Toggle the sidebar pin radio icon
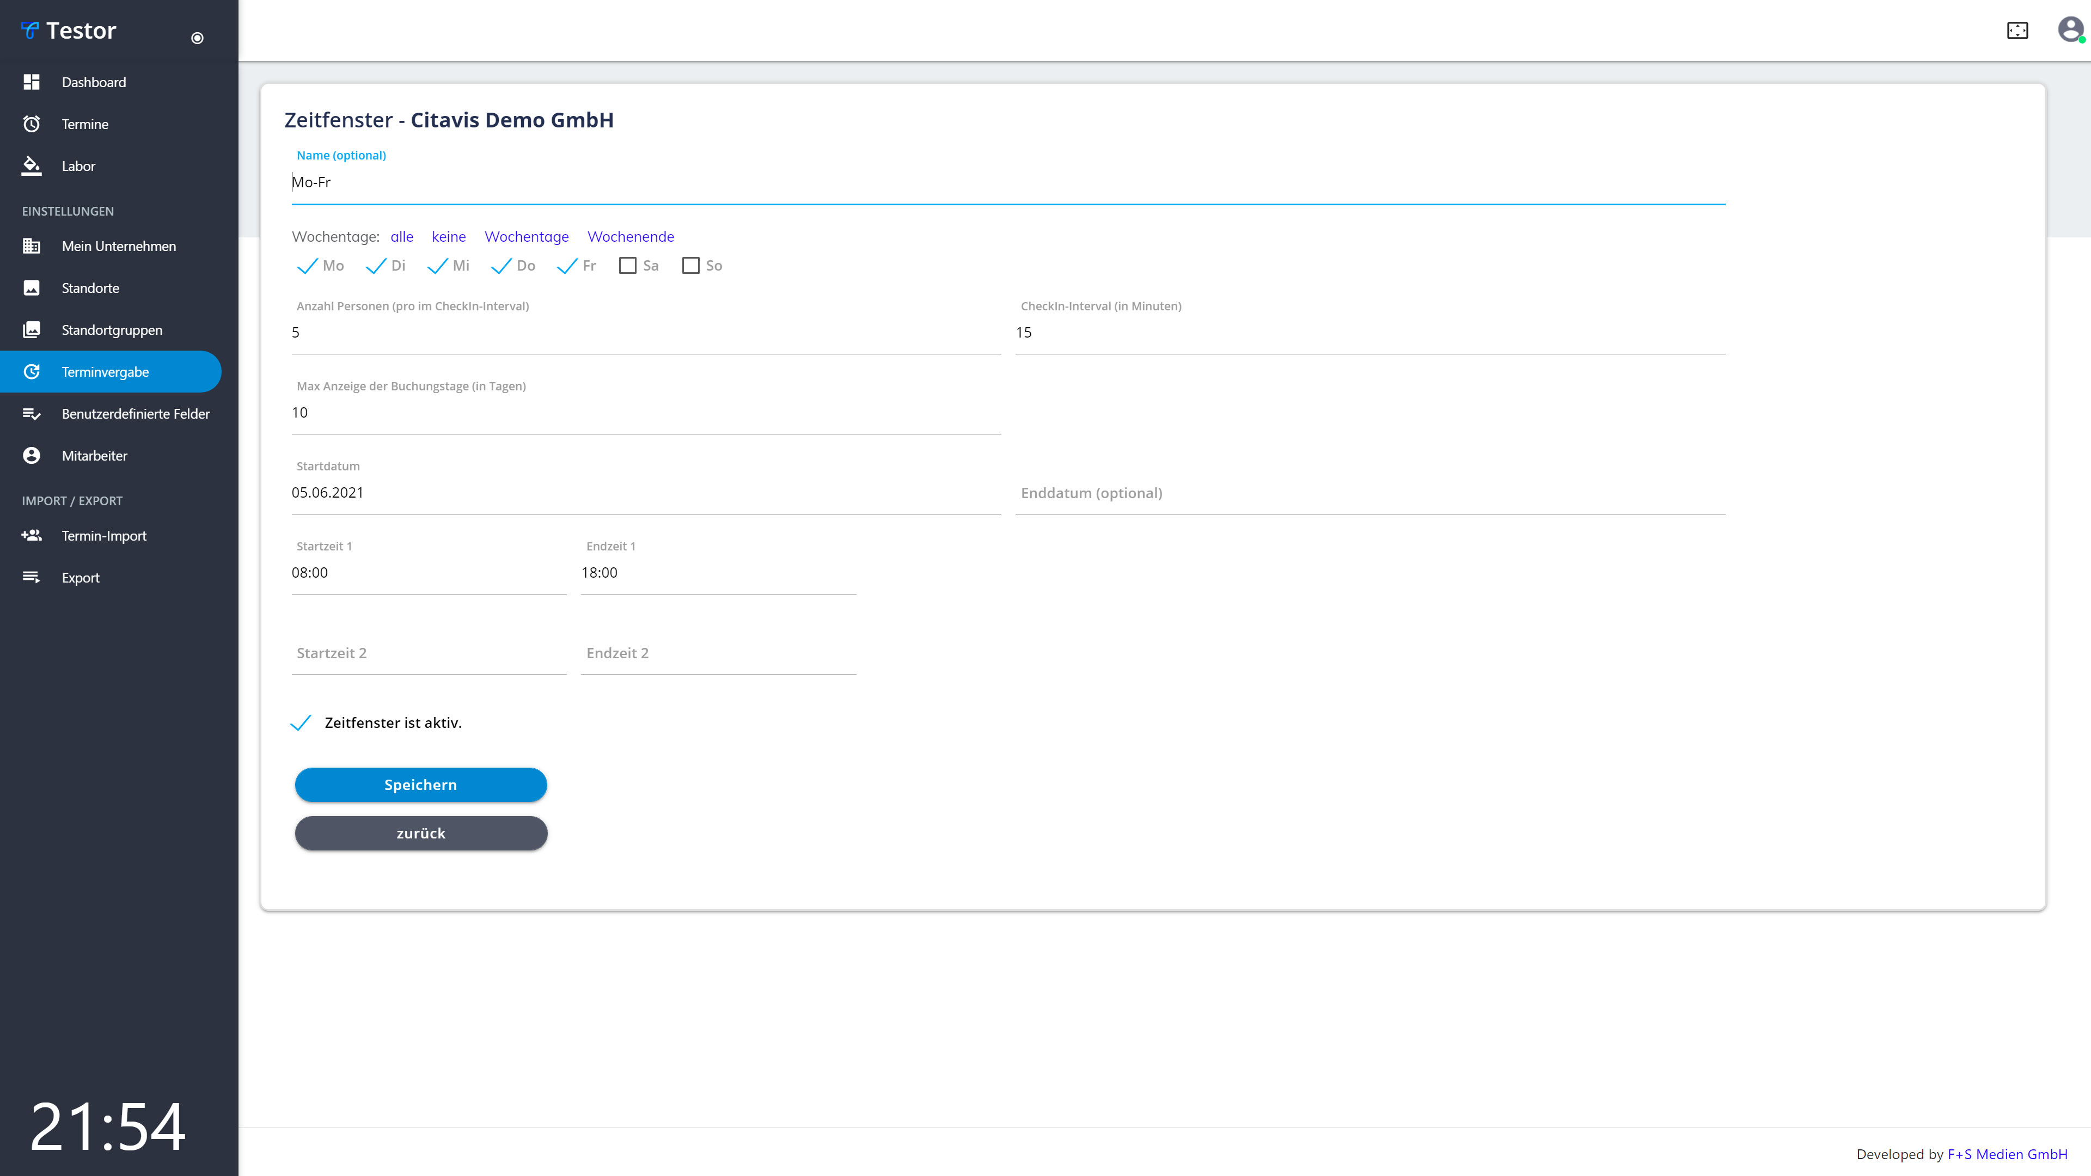 click(197, 38)
